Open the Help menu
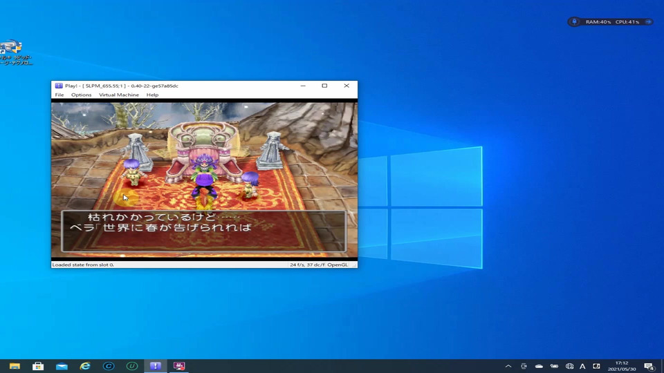Image resolution: width=664 pixels, height=373 pixels. [152, 95]
